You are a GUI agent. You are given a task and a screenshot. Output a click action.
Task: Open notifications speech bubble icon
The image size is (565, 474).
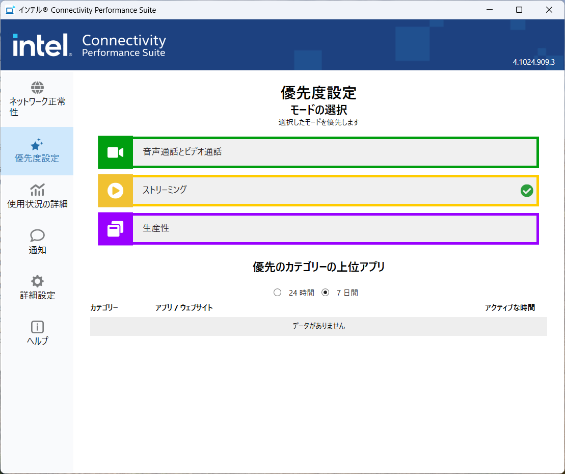(37, 235)
